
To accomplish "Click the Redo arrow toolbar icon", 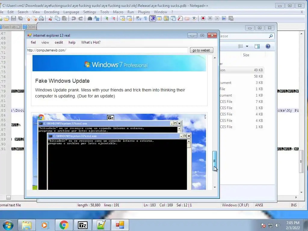I will pos(81,18).
